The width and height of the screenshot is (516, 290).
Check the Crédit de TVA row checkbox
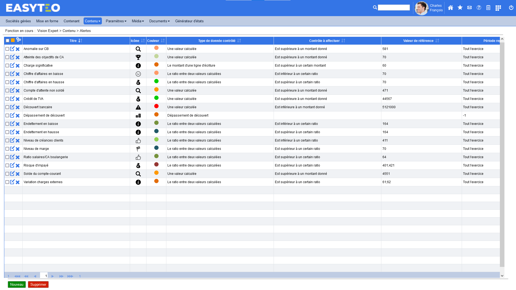(7, 99)
